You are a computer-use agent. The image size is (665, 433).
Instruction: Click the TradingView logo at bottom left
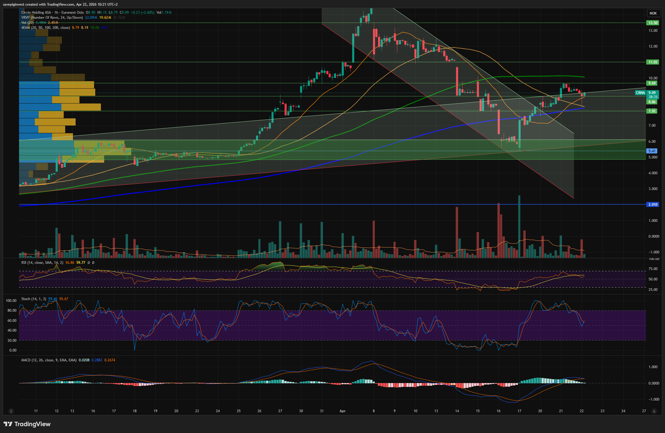tap(27, 424)
